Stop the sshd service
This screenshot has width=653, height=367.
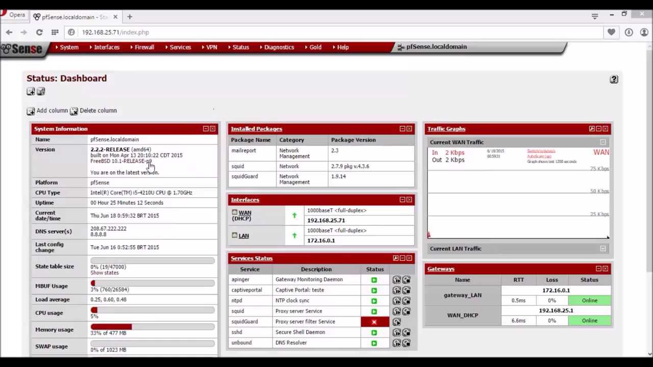coord(406,332)
